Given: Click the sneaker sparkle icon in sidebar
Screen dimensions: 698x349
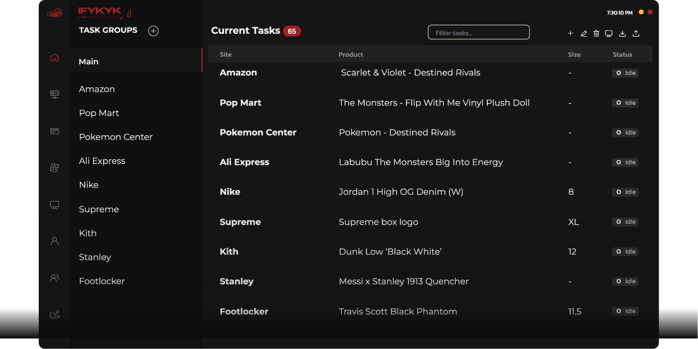Looking at the screenshot, I should click(55, 315).
